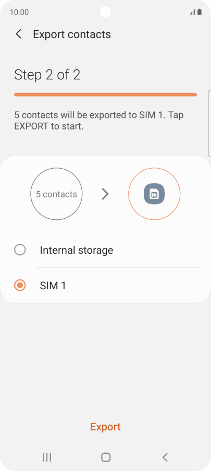Tap Export to start exporting
The width and height of the screenshot is (211, 471).
105,427
